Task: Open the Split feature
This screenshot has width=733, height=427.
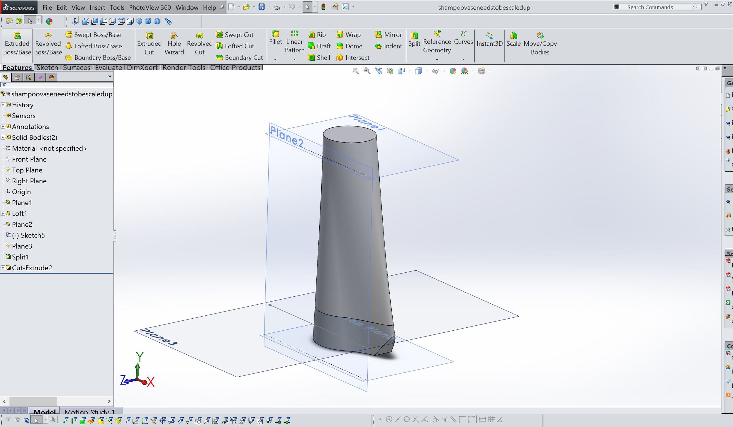Action: [x=414, y=39]
